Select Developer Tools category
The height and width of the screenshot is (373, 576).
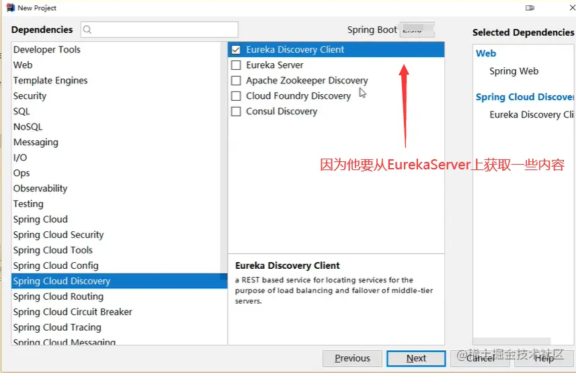(x=116, y=50)
